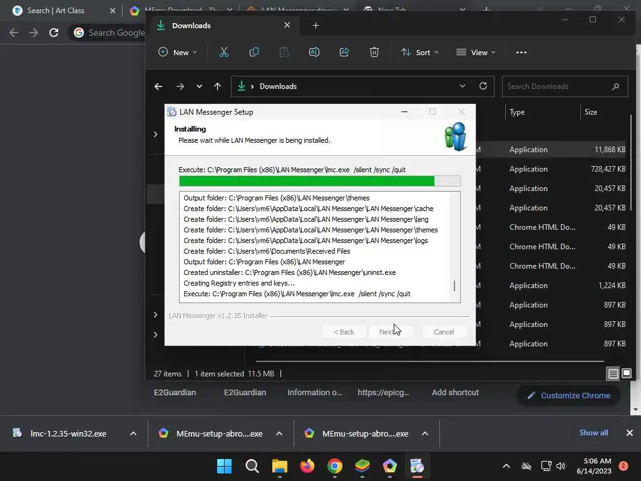The width and height of the screenshot is (641, 481).
Task: Go forward in File Explorer navigation
Action: click(x=180, y=86)
